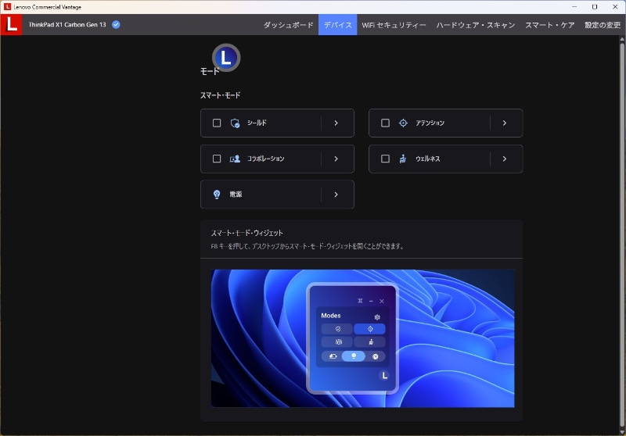This screenshot has height=436, width=626.
Task: Click the シールド label text
Action: 257,123
